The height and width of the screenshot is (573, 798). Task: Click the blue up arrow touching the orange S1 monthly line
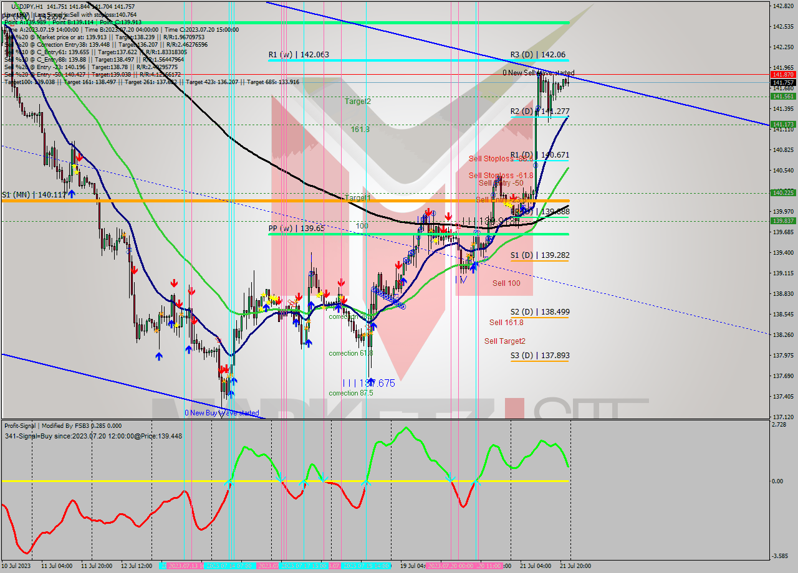[x=72, y=193]
